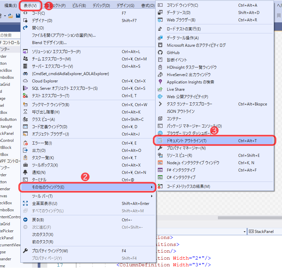Click the Command Window icon
The image size is (282, 268).
tap(160, 5)
